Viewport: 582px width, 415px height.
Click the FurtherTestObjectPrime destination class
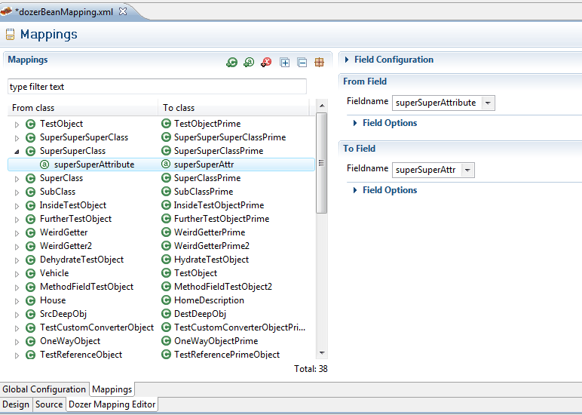pyautogui.click(x=222, y=219)
